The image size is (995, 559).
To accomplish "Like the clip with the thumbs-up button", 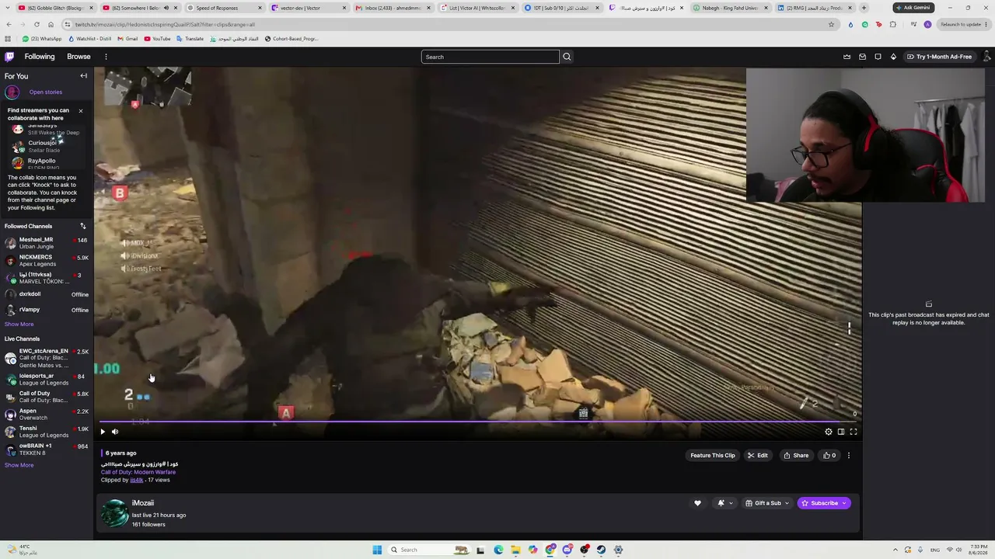I will coord(829,456).
